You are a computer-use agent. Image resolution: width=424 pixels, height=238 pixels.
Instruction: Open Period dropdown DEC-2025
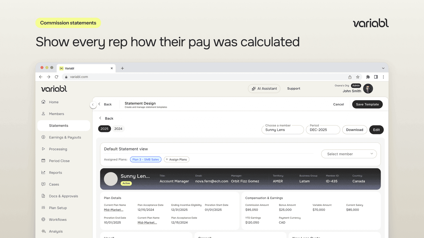[x=323, y=130]
